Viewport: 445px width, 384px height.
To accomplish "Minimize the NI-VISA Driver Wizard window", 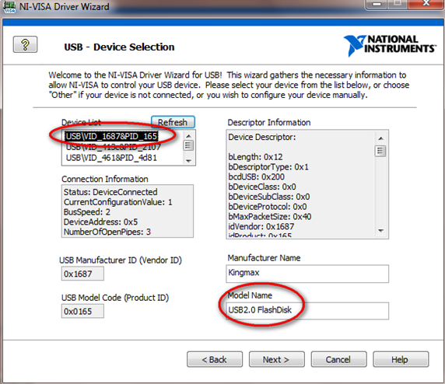I will coord(377,4).
